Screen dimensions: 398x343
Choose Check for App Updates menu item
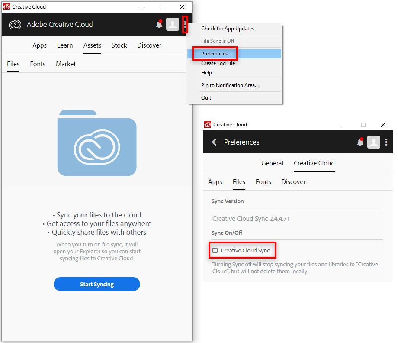(x=234, y=29)
